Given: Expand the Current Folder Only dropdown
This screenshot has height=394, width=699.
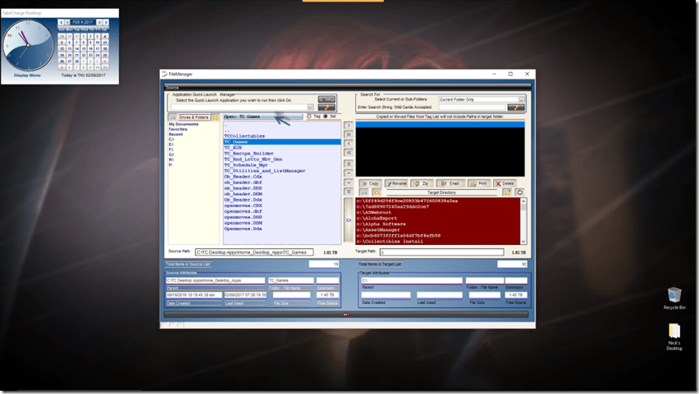Looking at the screenshot, I should pos(522,99).
